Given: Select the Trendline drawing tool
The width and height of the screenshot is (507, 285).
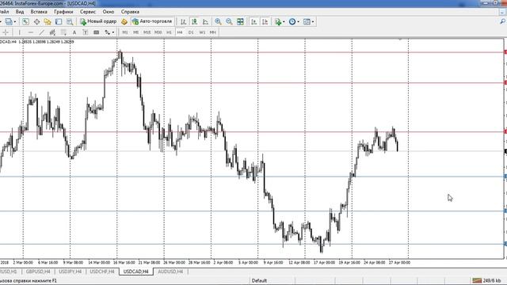Looking at the screenshot, I should [x=41, y=32].
